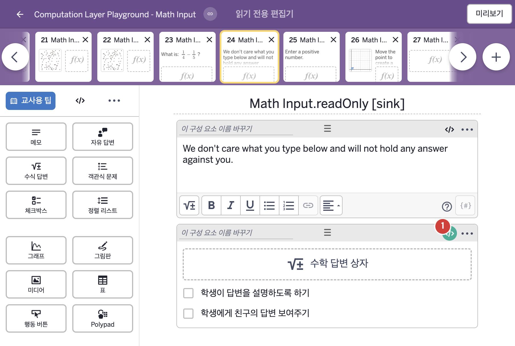The width and height of the screenshot is (515, 346).
Task: Add a Polypad component
Action: point(103,318)
